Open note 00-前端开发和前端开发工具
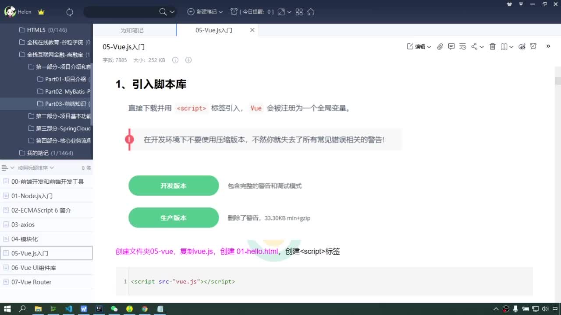This screenshot has width=561, height=315. pos(46,182)
